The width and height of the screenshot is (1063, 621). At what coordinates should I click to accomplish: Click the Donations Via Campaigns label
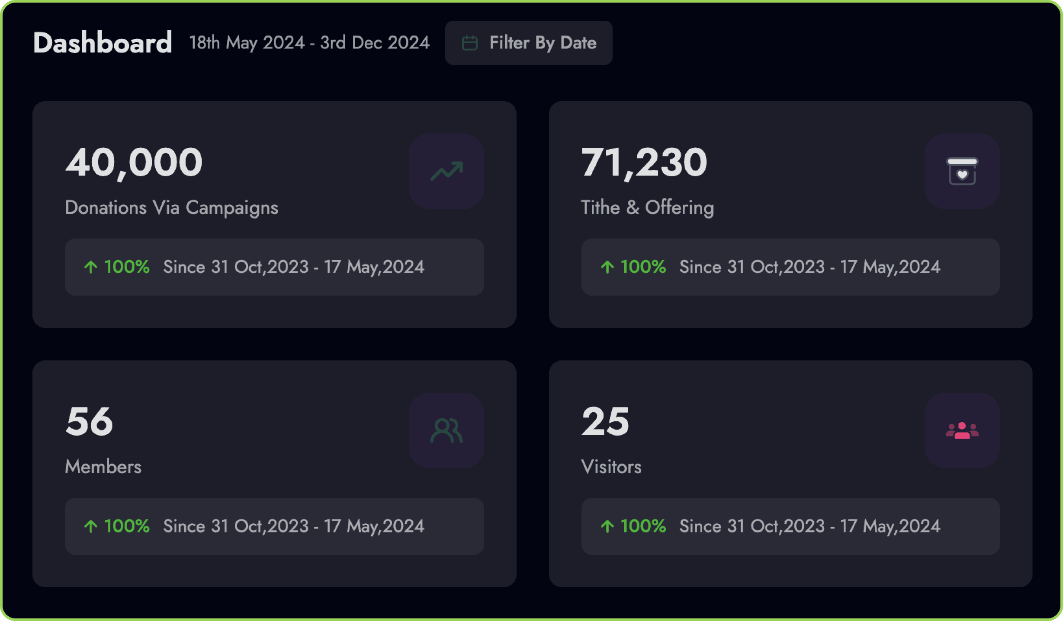point(171,208)
